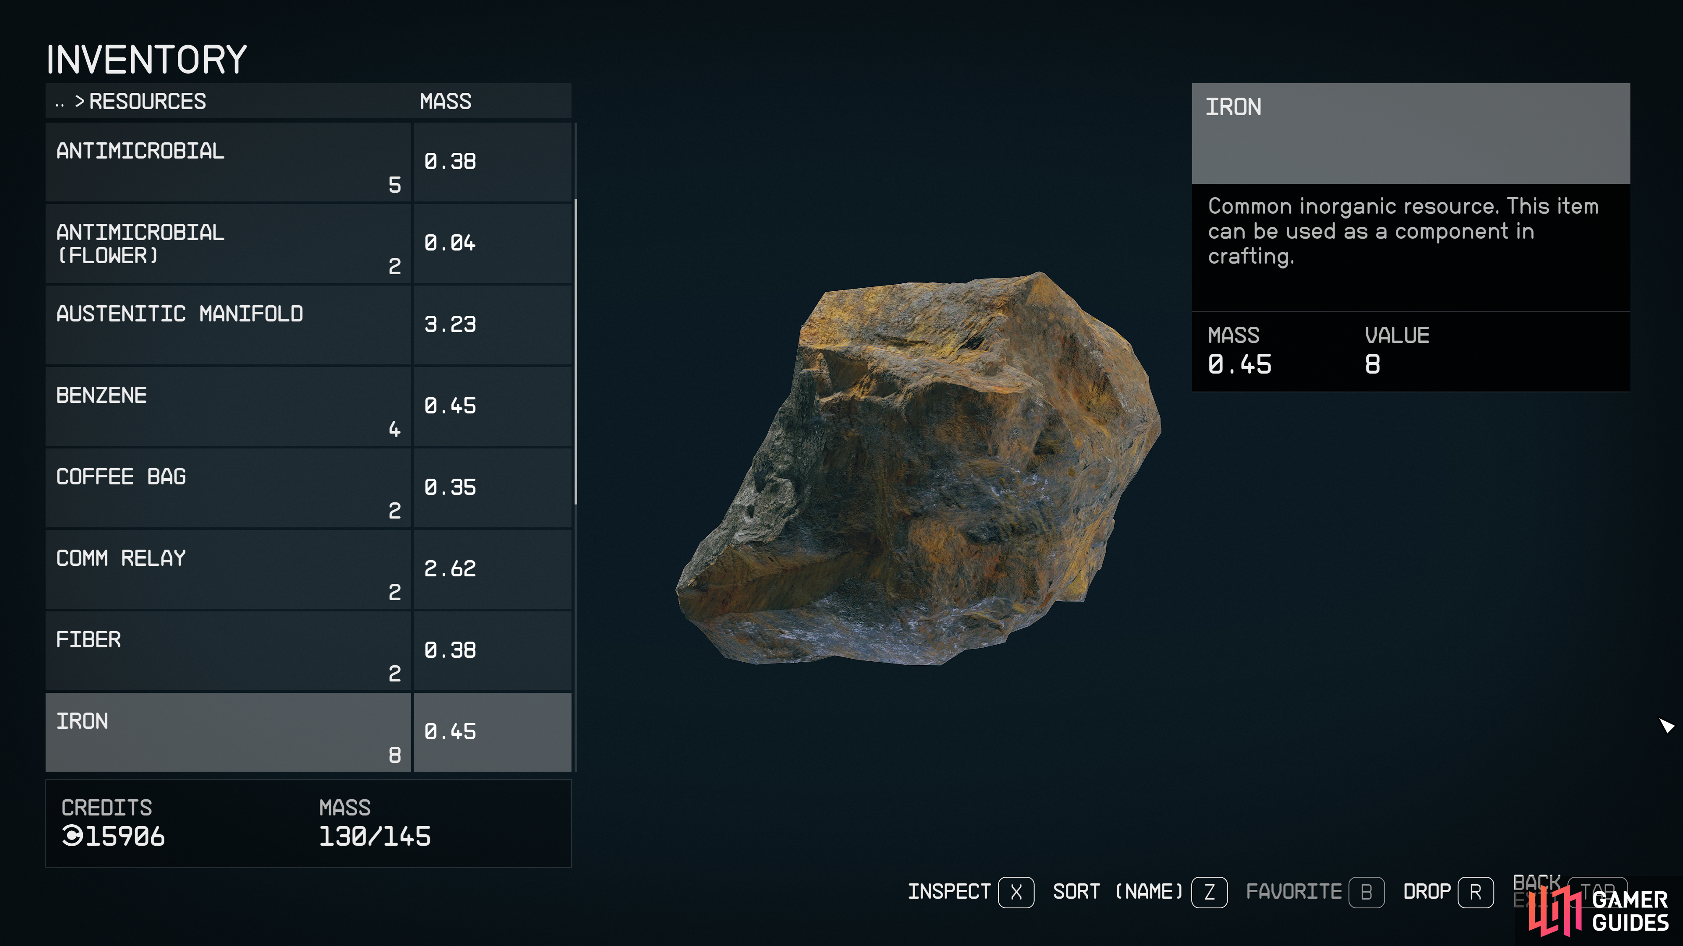Click the credits amount 15906
This screenshot has height=946, width=1683.
[125, 837]
